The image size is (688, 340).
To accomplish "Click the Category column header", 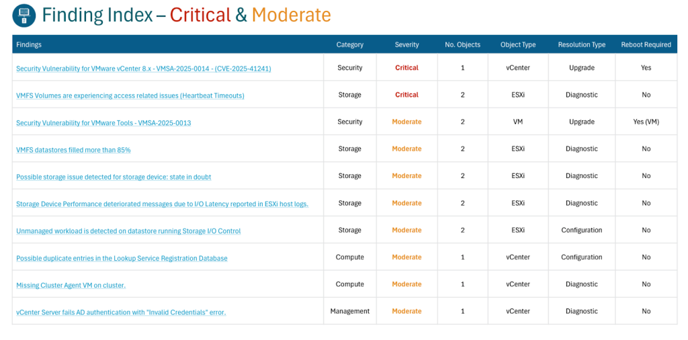I will tap(349, 45).
